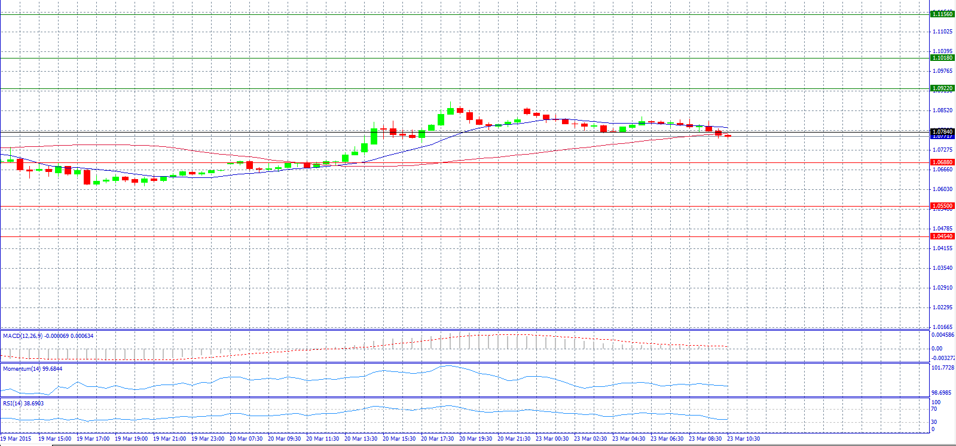Click the MACD(12,26,9) indicator label
The image size is (956, 446).
(48, 336)
